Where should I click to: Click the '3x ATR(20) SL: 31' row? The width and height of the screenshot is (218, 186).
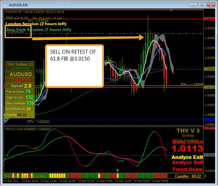point(20,109)
